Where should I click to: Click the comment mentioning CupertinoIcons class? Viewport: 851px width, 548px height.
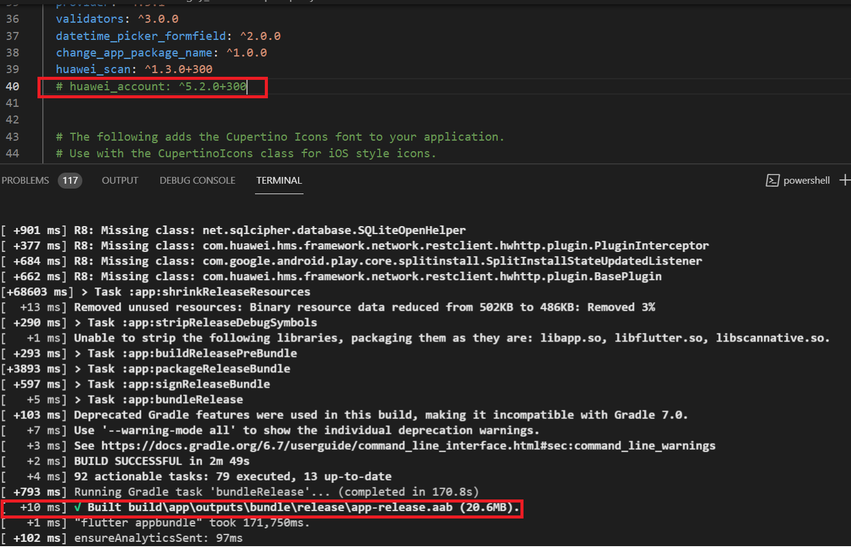pos(246,153)
